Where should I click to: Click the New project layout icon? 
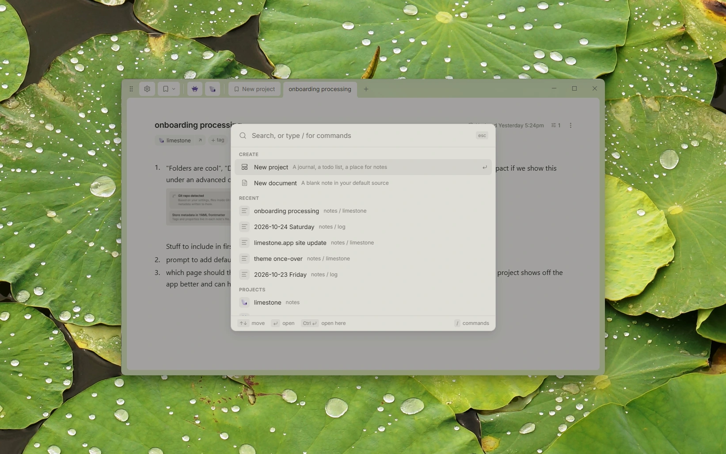coord(244,167)
